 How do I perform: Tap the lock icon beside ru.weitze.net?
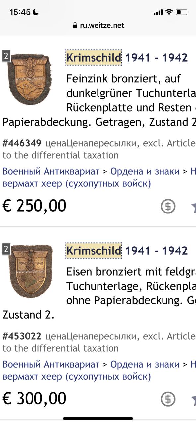pyautogui.click(x=75, y=25)
